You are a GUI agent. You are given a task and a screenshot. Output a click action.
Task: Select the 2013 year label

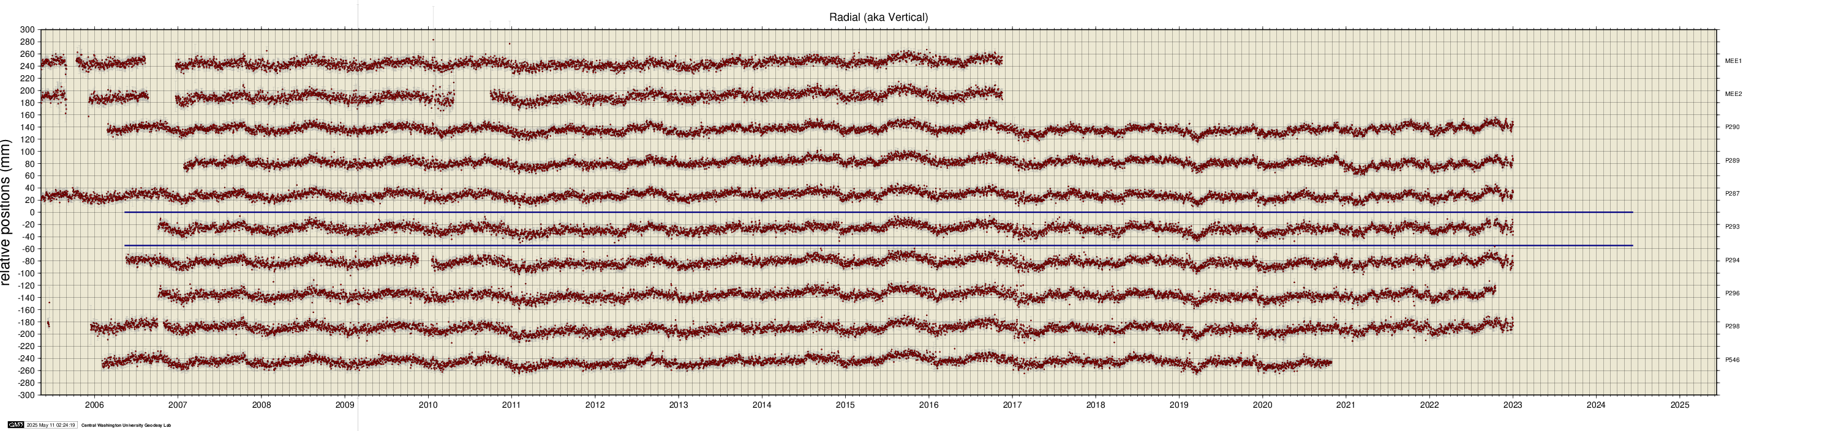(x=678, y=405)
